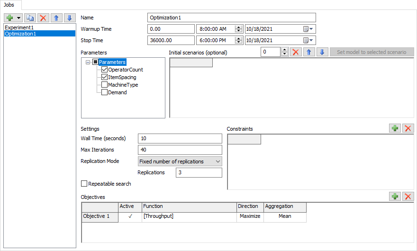The image size is (417, 251).
Task: Add a new constraint with green plus
Action: coord(394,128)
